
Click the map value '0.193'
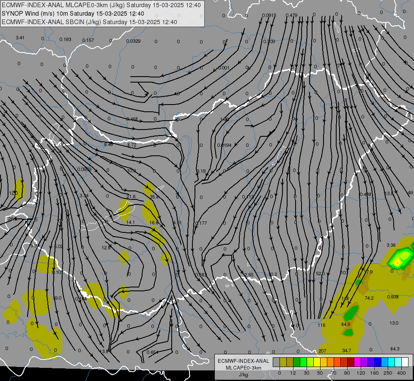[x=65, y=39]
